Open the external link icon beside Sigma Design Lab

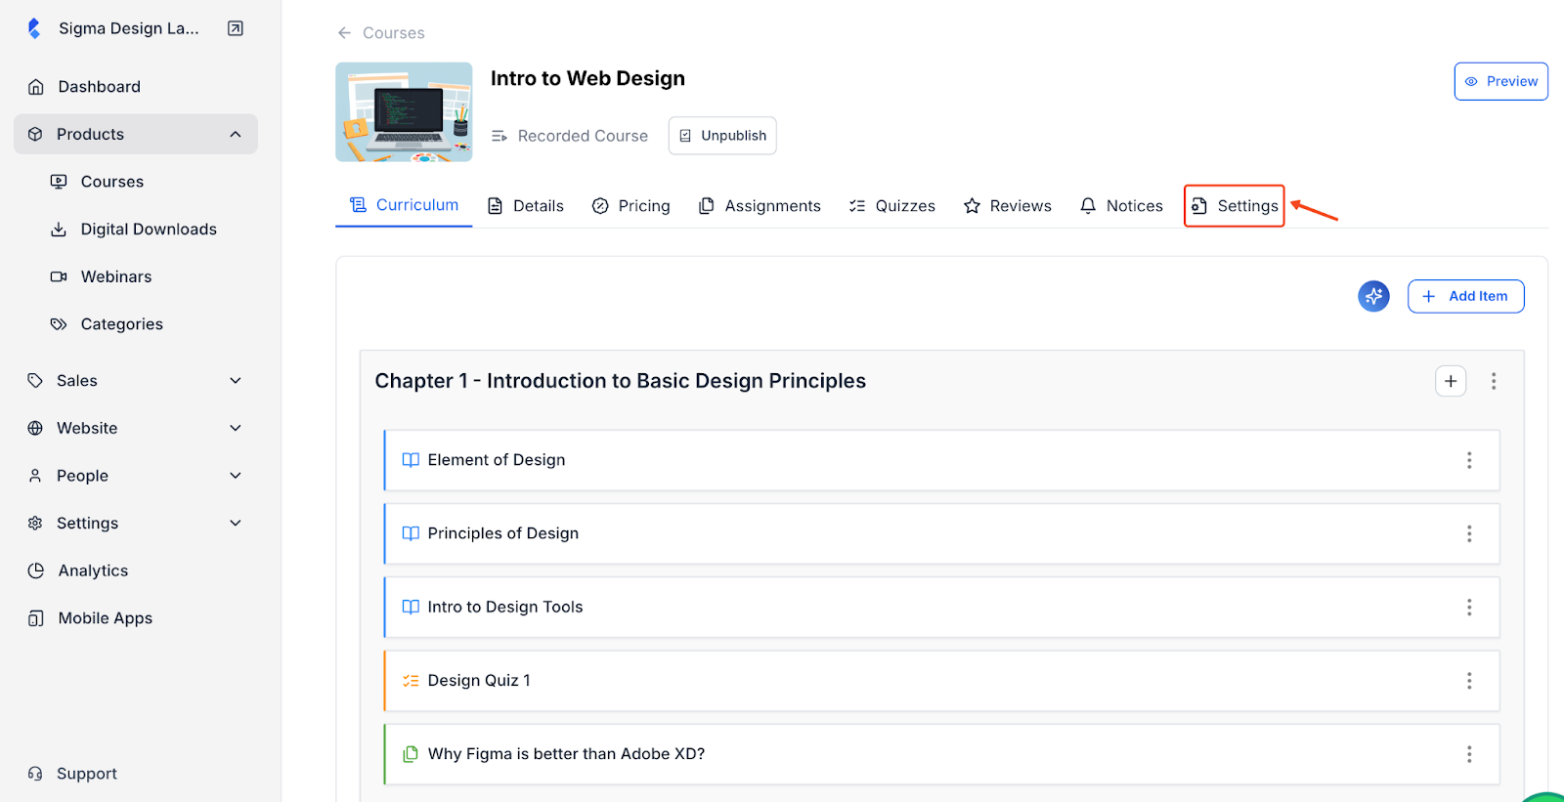(x=236, y=28)
